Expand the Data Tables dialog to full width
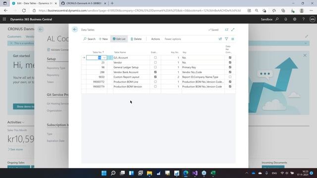This screenshot has width=317, height=178. point(233,30)
